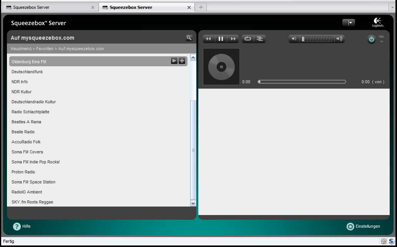Click the scroll down arrow of station list
Screen dimensions: 397x247
(193, 203)
